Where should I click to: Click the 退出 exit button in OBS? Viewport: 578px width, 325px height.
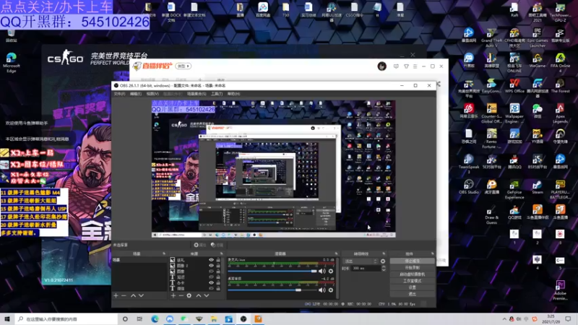pos(412,294)
